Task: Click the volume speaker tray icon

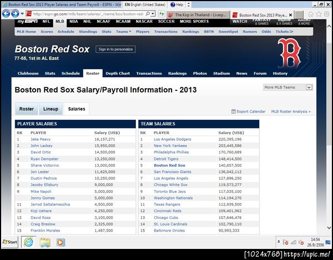Action: point(301,242)
